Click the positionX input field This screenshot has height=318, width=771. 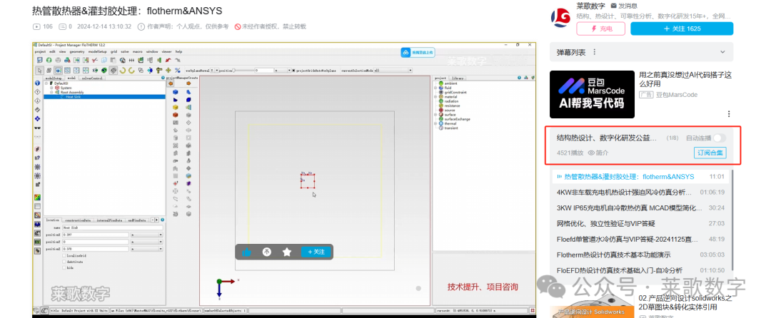click(96, 235)
